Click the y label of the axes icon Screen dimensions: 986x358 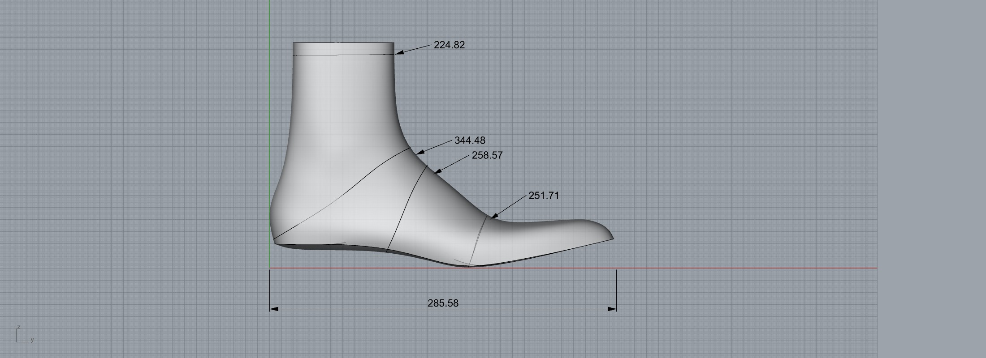click(x=32, y=340)
